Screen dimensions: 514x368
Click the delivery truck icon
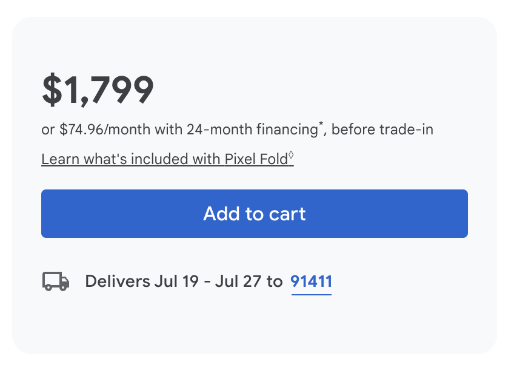[x=56, y=281]
